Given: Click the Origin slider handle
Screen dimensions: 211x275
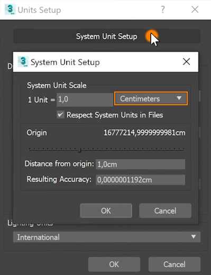Looking at the screenshot, I should (x=80, y=150).
